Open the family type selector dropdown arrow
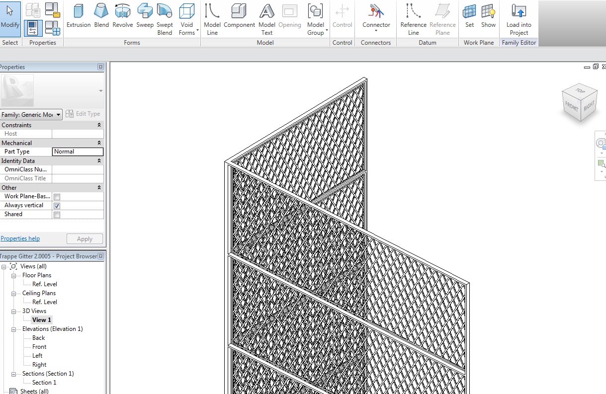 [101, 91]
